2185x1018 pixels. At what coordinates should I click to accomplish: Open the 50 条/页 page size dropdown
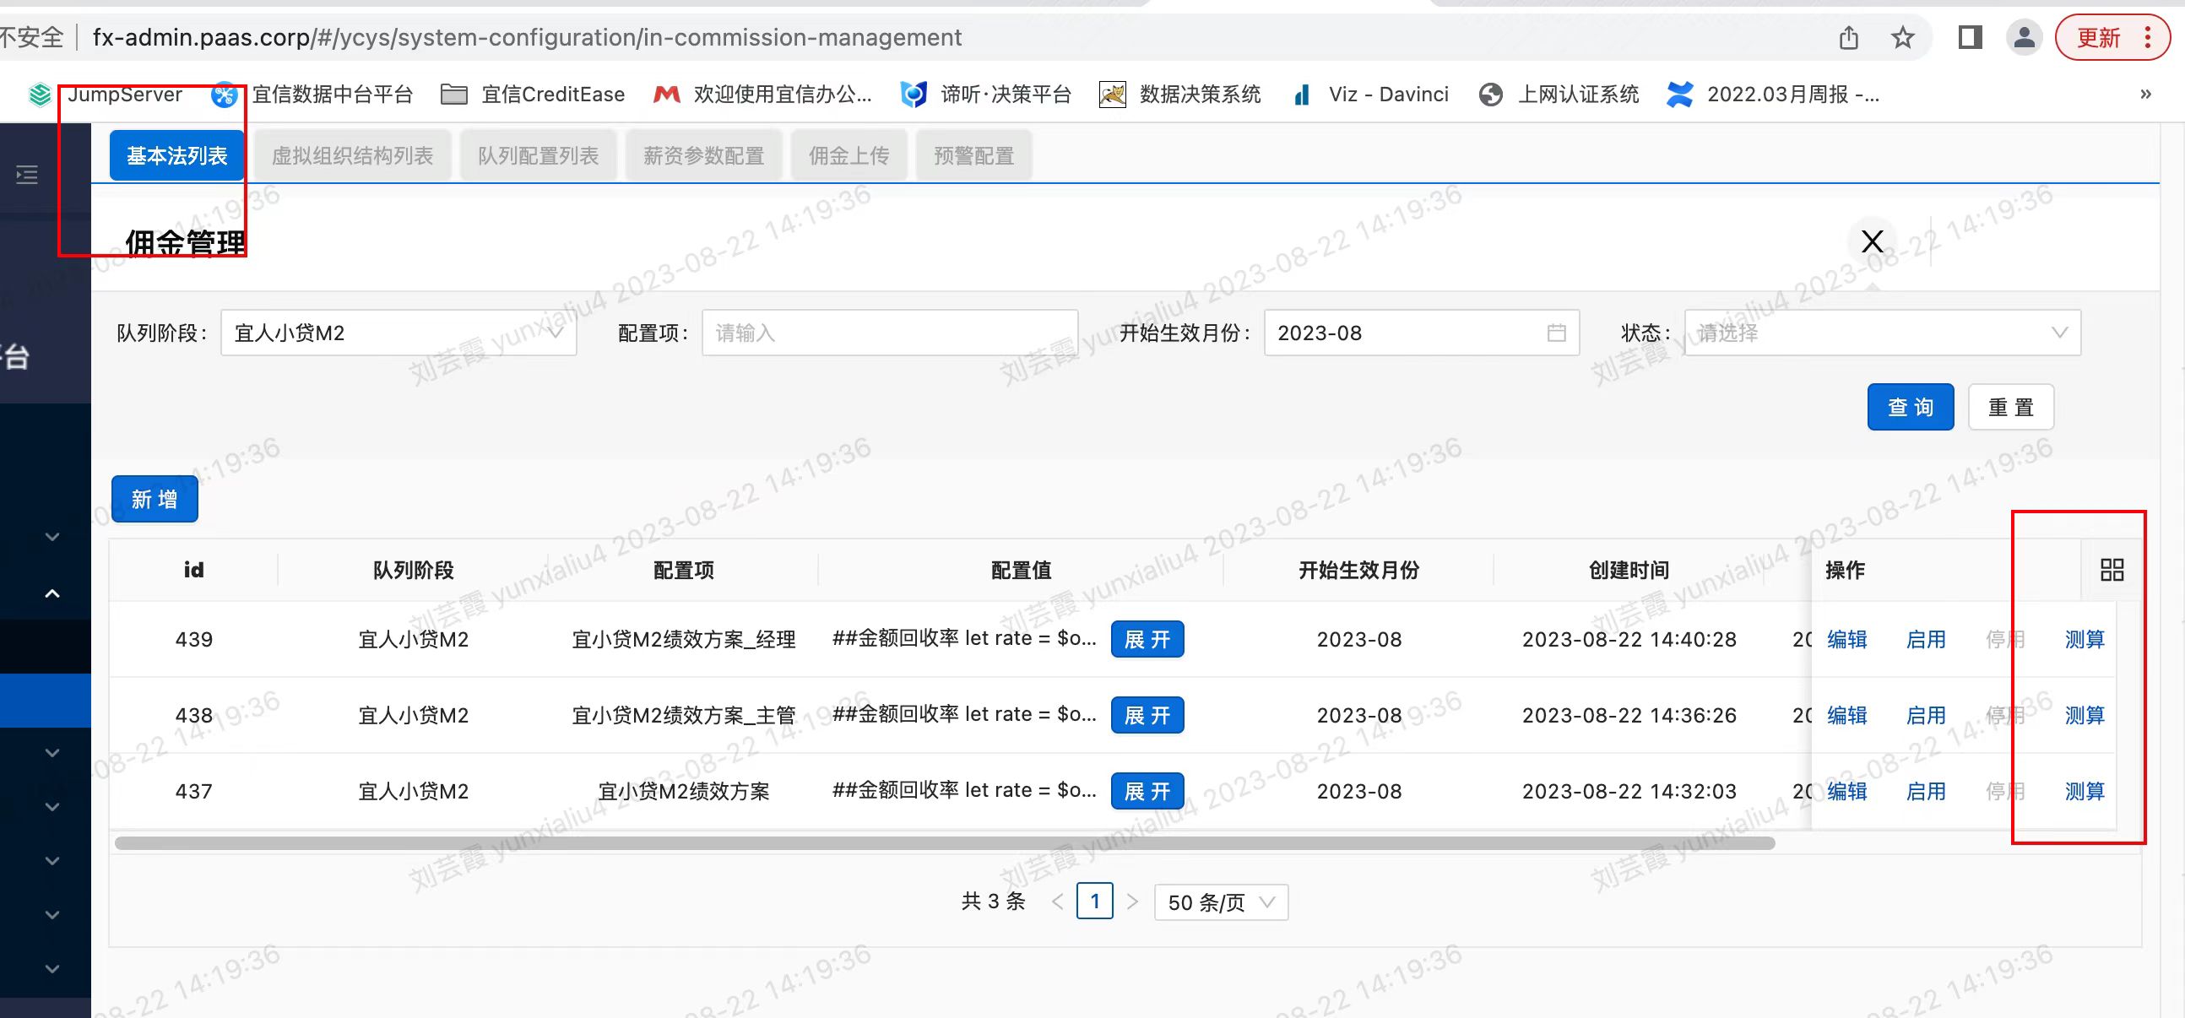(x=1221, y=902)
